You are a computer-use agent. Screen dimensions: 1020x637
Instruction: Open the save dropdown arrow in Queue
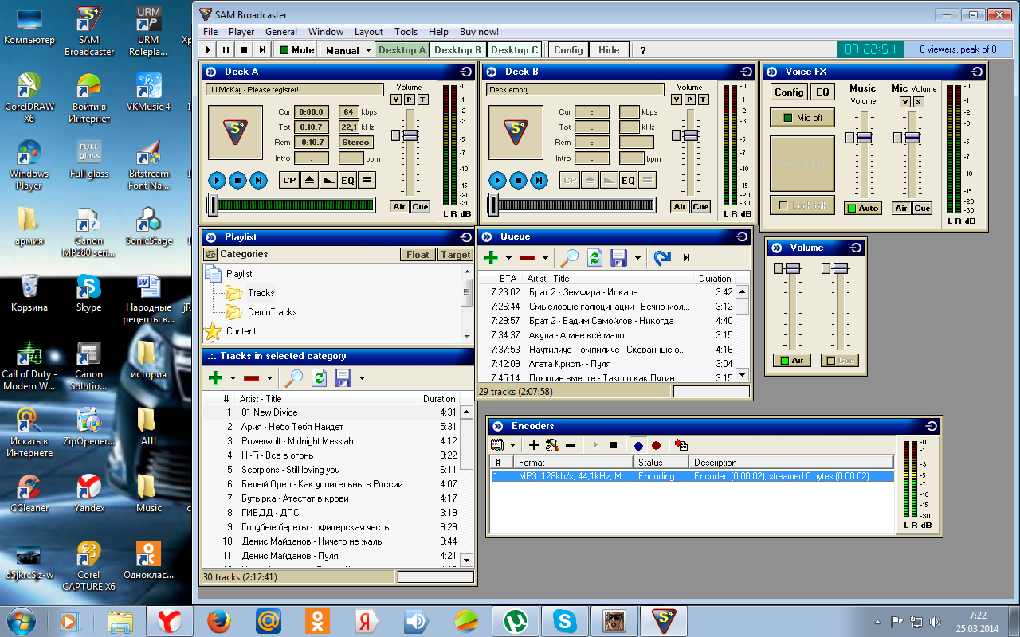point(637,257)
